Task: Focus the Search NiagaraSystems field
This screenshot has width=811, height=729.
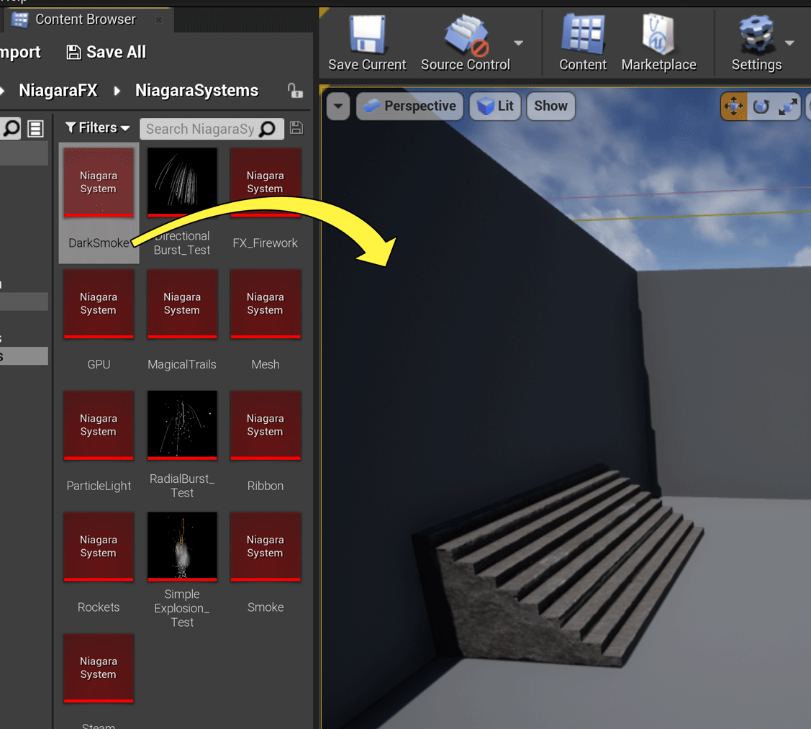Action: point(212,129)
